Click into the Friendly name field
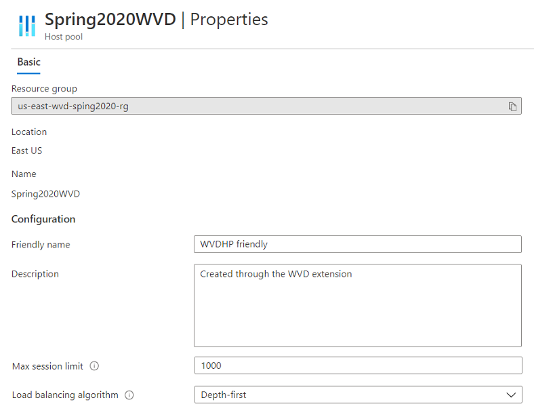Screen dimensions: 534x415 (358, 244)
